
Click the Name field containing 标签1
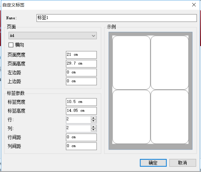pos(117,18)
